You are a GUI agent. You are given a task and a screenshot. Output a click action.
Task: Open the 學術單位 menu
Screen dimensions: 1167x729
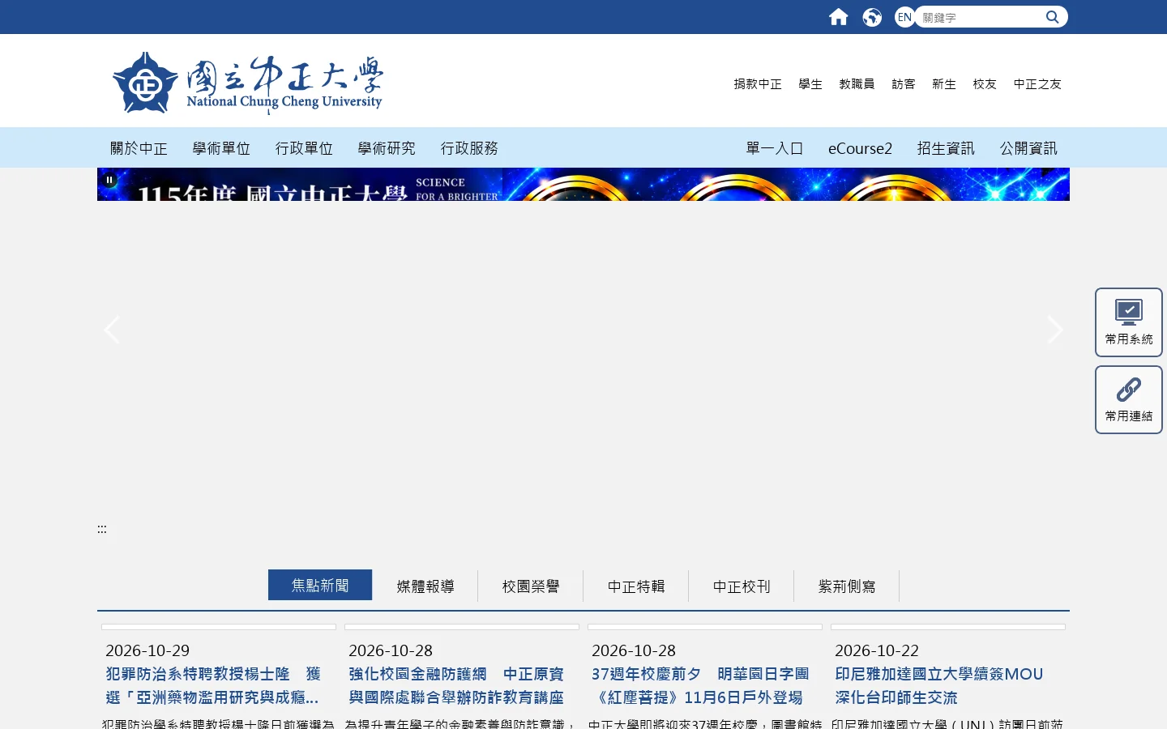pyautogui.click(x=221, y=148)
